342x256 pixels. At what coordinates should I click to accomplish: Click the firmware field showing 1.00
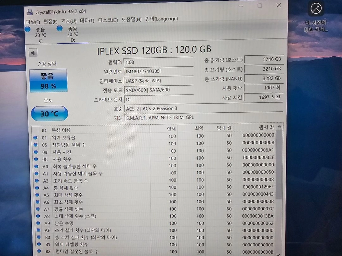[x=158, y=62]
